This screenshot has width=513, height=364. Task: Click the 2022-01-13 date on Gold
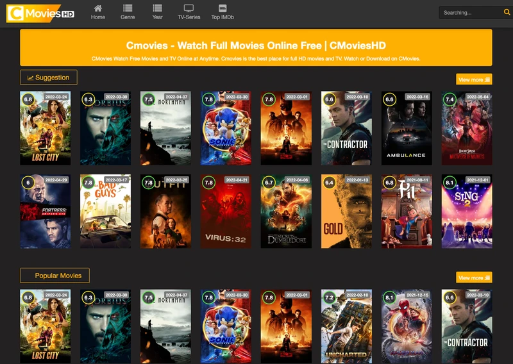[357, 180]
